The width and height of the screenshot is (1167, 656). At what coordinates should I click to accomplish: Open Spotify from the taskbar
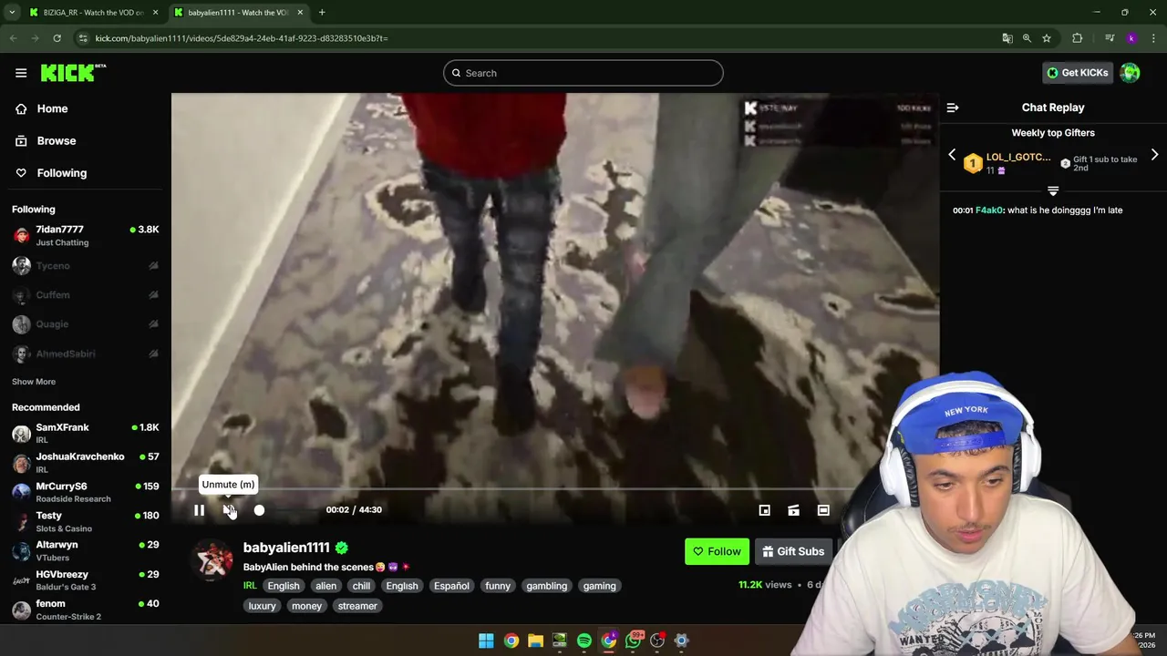click(584, 641)
